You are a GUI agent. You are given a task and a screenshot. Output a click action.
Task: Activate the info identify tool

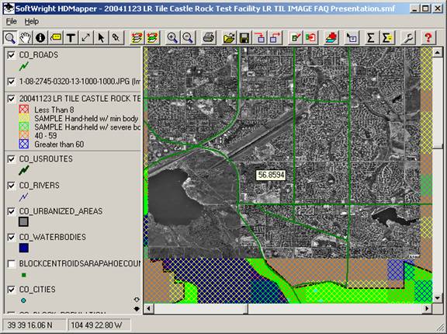pos(40,37)
